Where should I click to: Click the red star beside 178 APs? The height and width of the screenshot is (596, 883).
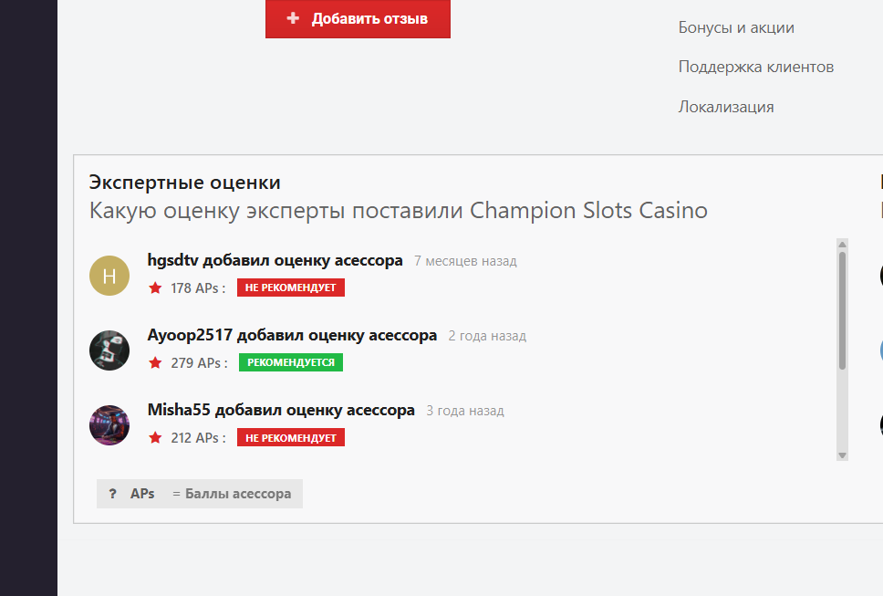(155, 288)
